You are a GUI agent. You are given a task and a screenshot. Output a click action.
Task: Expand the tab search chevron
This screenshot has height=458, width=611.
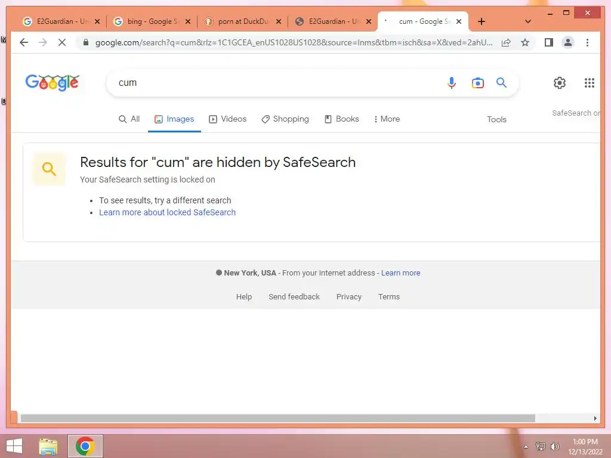pyautogui.click(x=528, y=21)
